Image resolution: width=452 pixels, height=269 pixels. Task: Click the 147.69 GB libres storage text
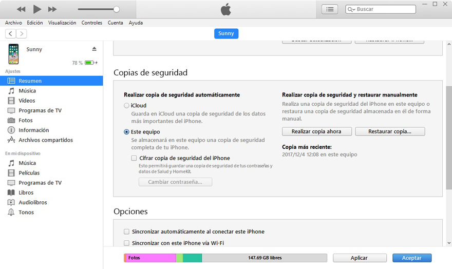(265, 258)
